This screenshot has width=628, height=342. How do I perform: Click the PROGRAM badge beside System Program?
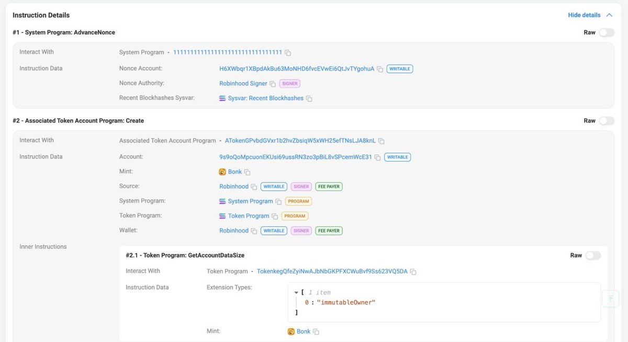298,201
